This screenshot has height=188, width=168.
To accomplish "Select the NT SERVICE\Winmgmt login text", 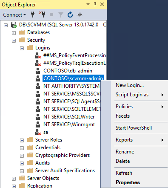I will pyautogui.click(x=69, y=124).
